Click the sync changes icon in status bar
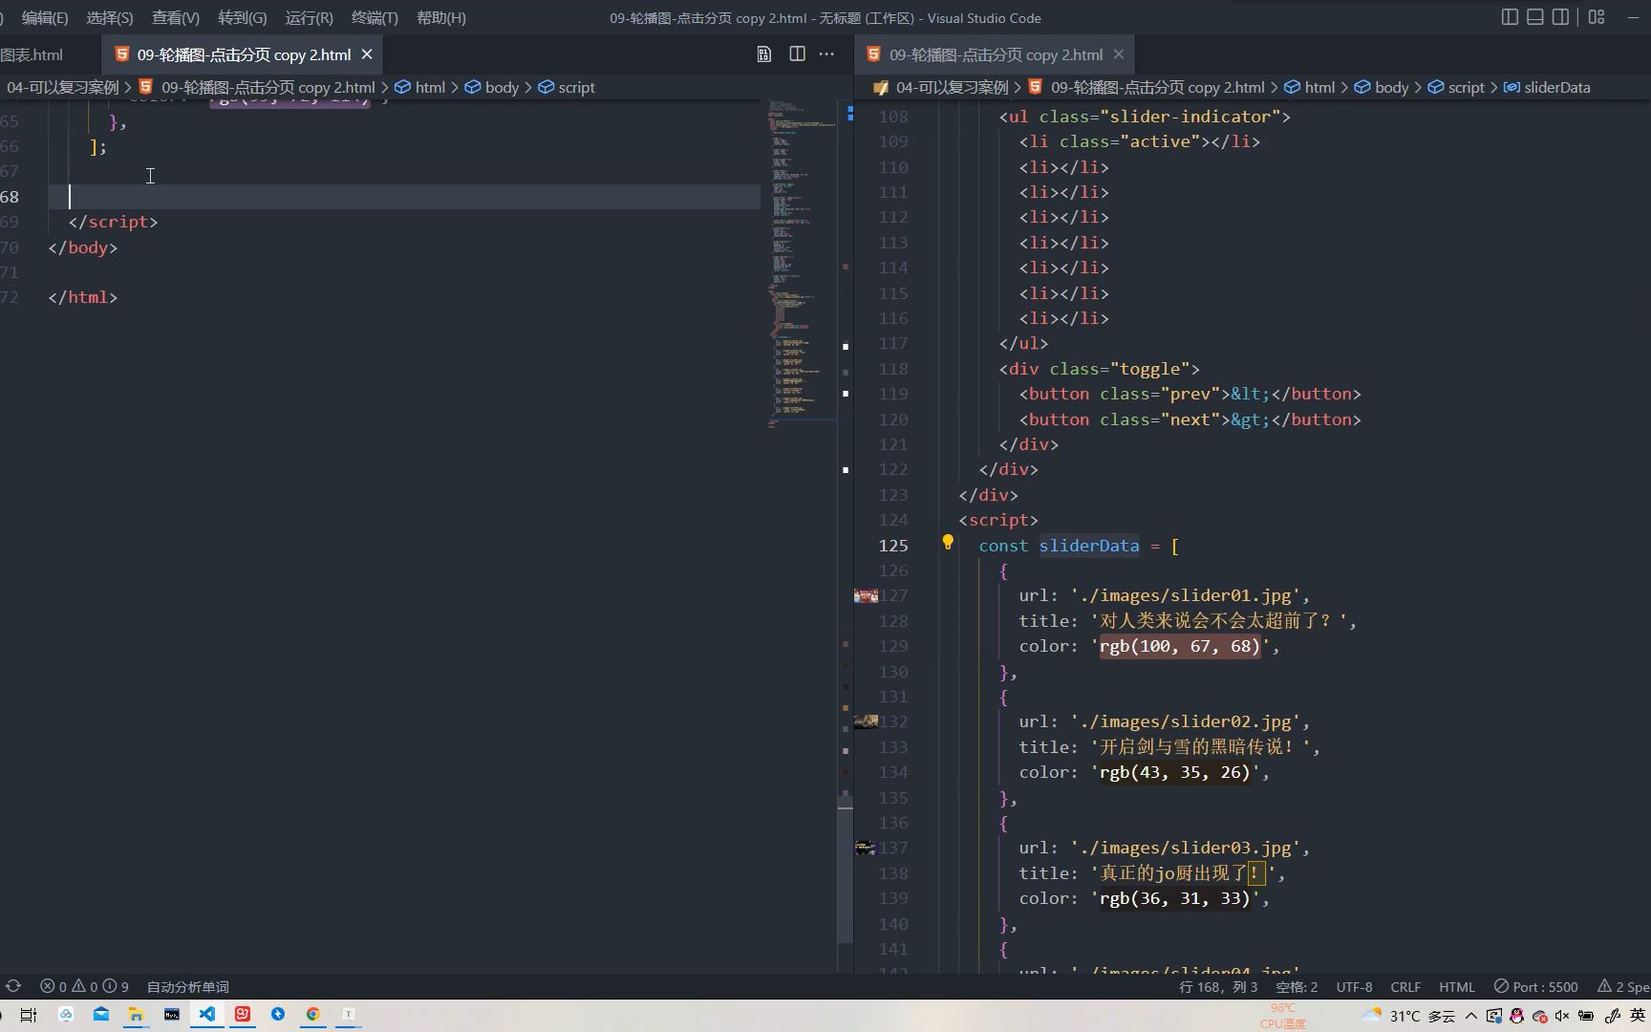Viewport: 1651px width, 1032px height. (x=13, y=986)
